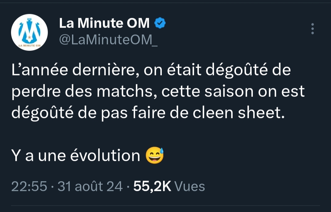View the 55,2K views count
Screen dimensions: 331x212
pos(152,186)
